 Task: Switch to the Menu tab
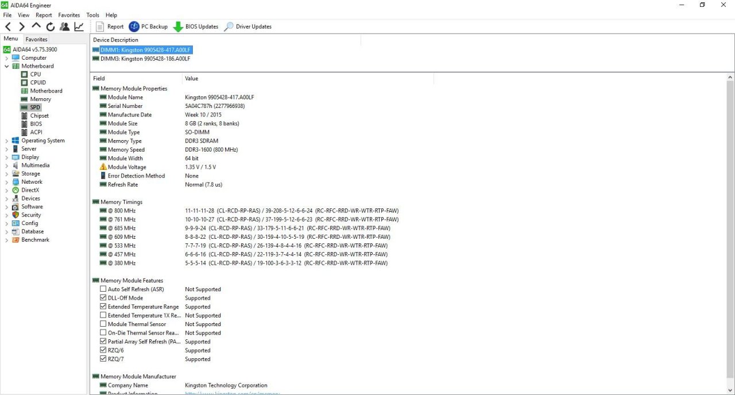[x=11, y=38]
